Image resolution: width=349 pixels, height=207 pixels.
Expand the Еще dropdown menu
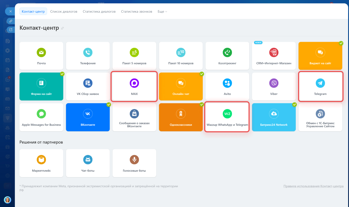click(x=162, y=12)
